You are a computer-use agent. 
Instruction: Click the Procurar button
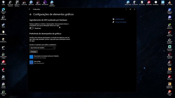click(x=34, y=52)
